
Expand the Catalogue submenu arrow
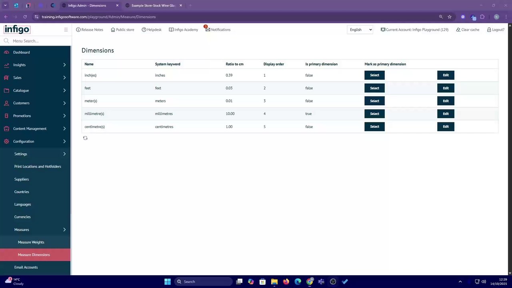tap(64, 90)
